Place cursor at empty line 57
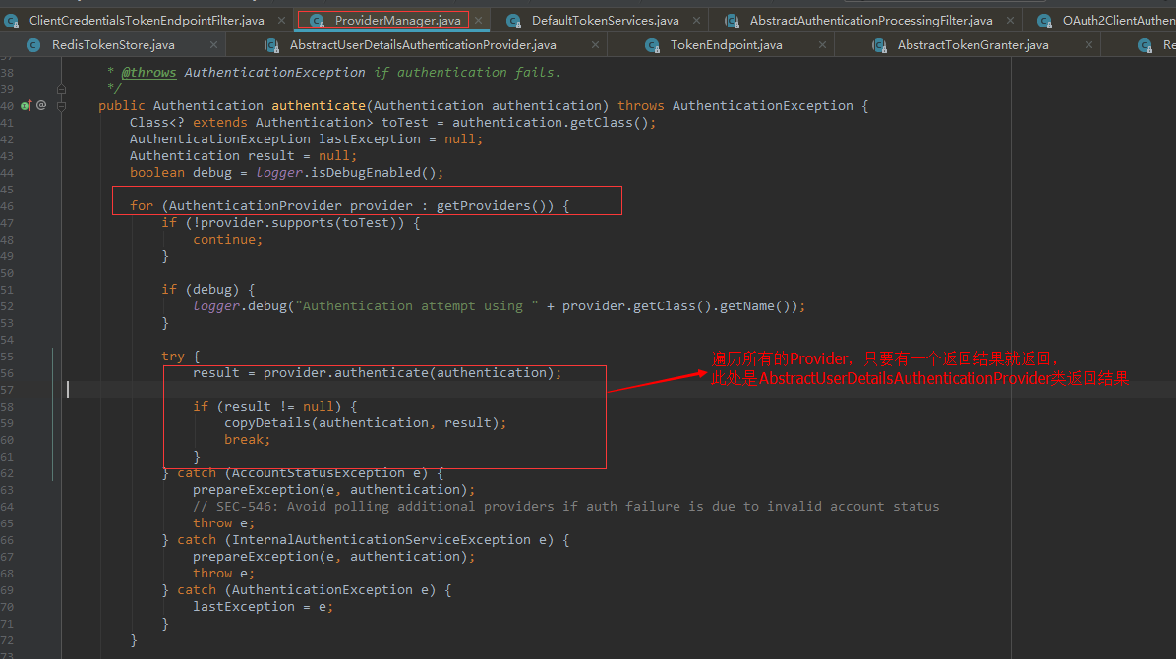1176x659 pixels. pyautogui.click(x=525, y=389)
